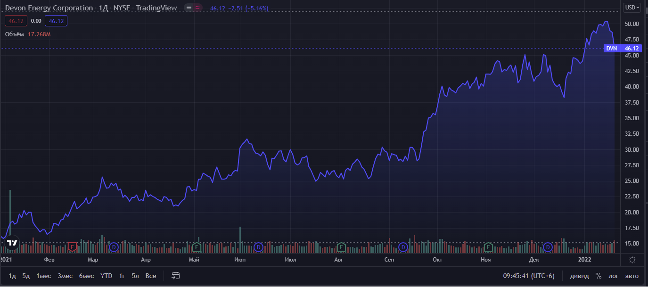
Task: Click the '2022' label on time axis
Action: (584, 260)
